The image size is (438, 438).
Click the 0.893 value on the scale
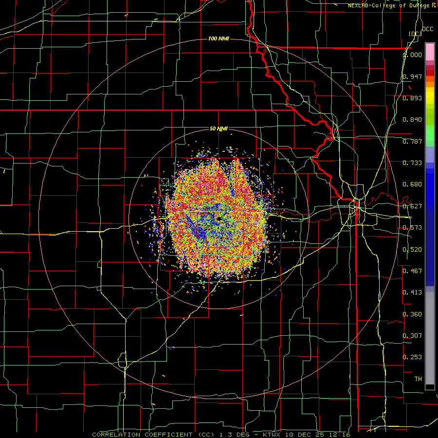412,98
